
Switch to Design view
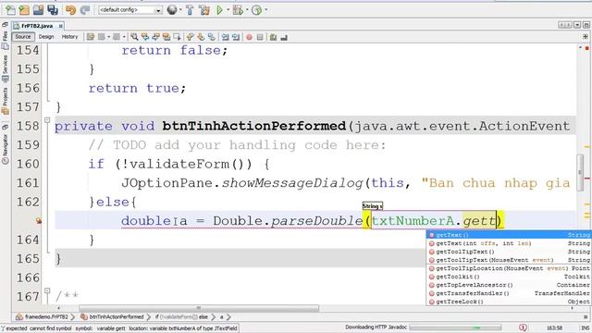tap(46, 37)
